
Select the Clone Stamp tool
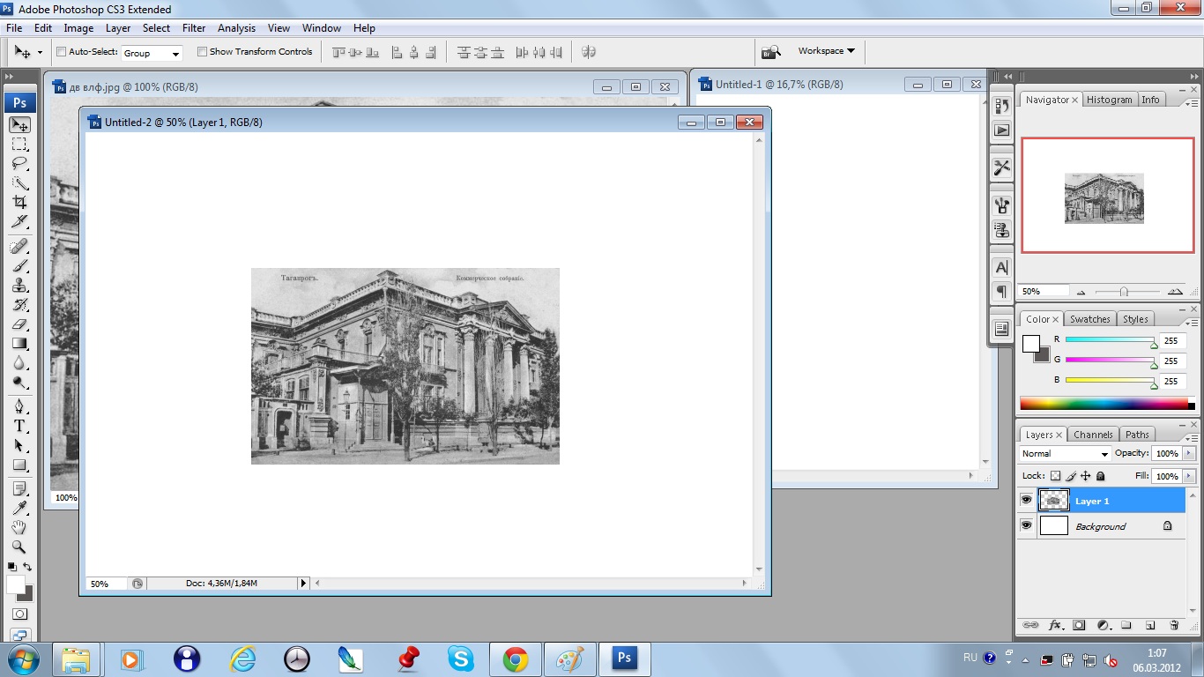(x=19, y=286)
